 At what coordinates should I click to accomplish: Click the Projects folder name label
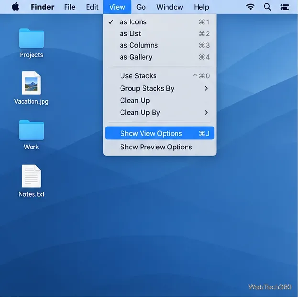(x=32, y=55)
